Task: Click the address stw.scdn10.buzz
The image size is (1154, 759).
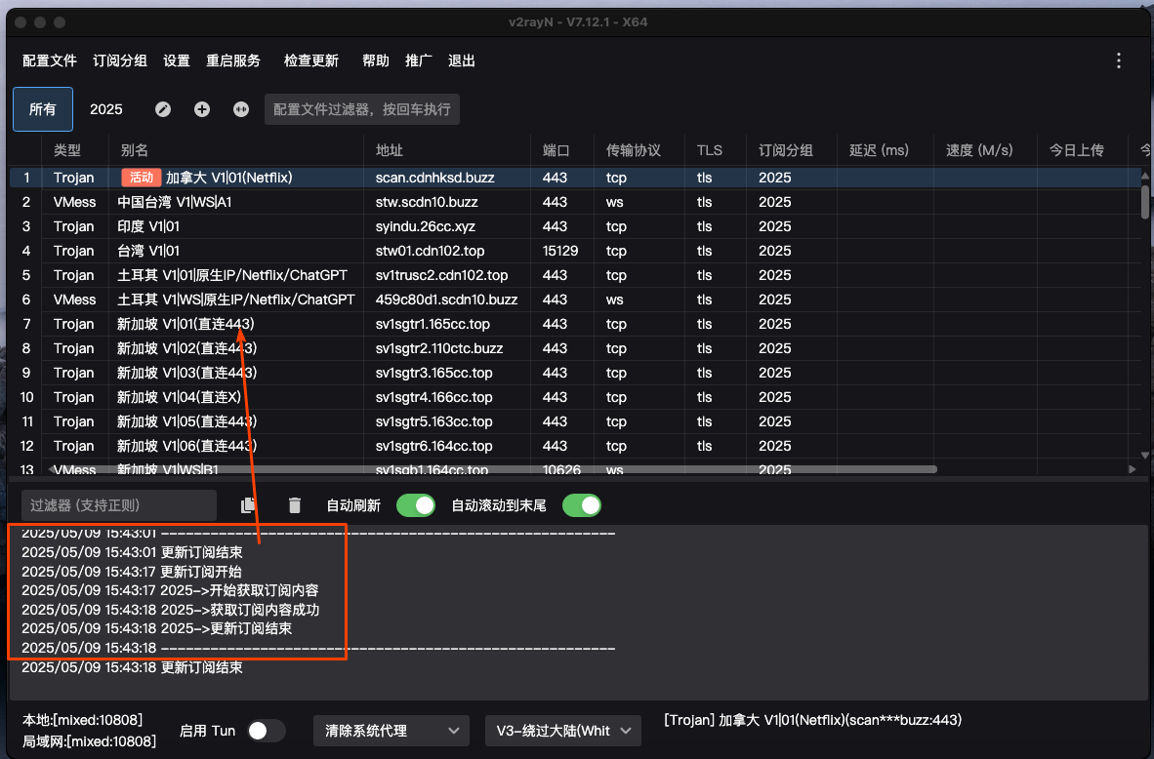Action: pos(427,202)
